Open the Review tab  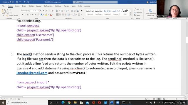[66, 6]
